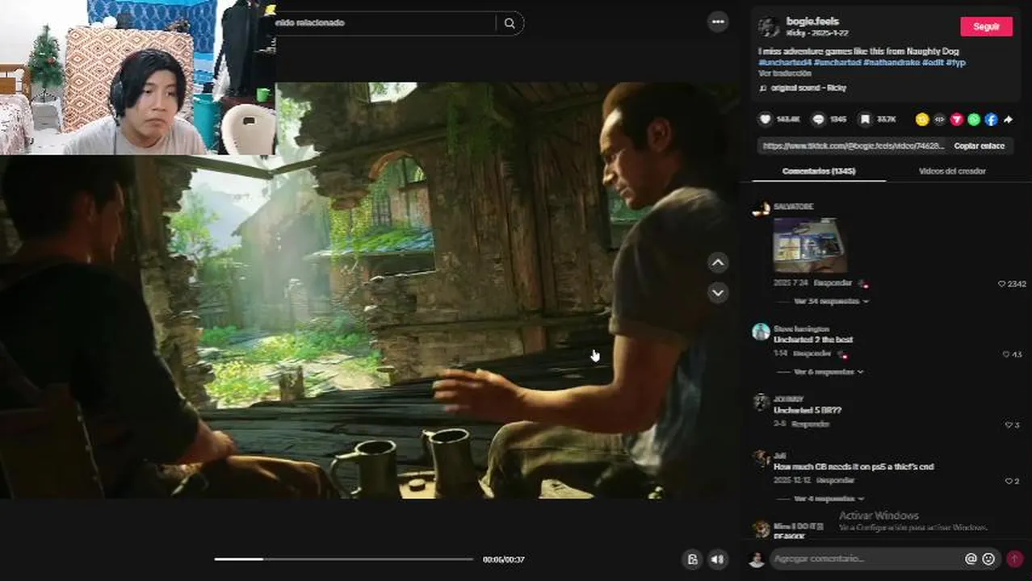1032x581 pixels.
Task: Open the #fyp hashtag
Action: pos(955,62)
